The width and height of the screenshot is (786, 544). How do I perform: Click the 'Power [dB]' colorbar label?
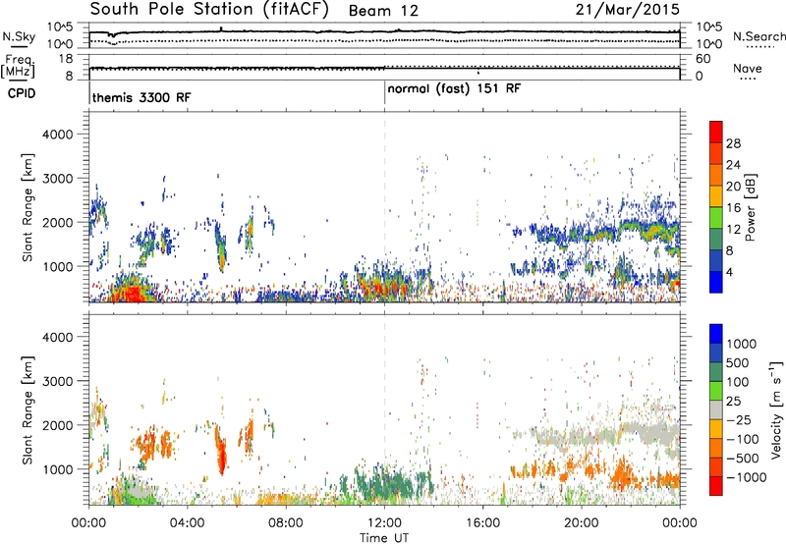pos(750,207)
